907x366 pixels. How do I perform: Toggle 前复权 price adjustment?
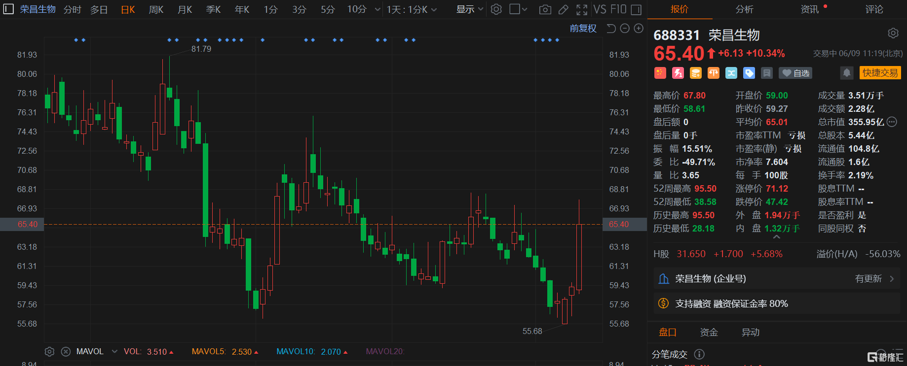pos(583,29)
